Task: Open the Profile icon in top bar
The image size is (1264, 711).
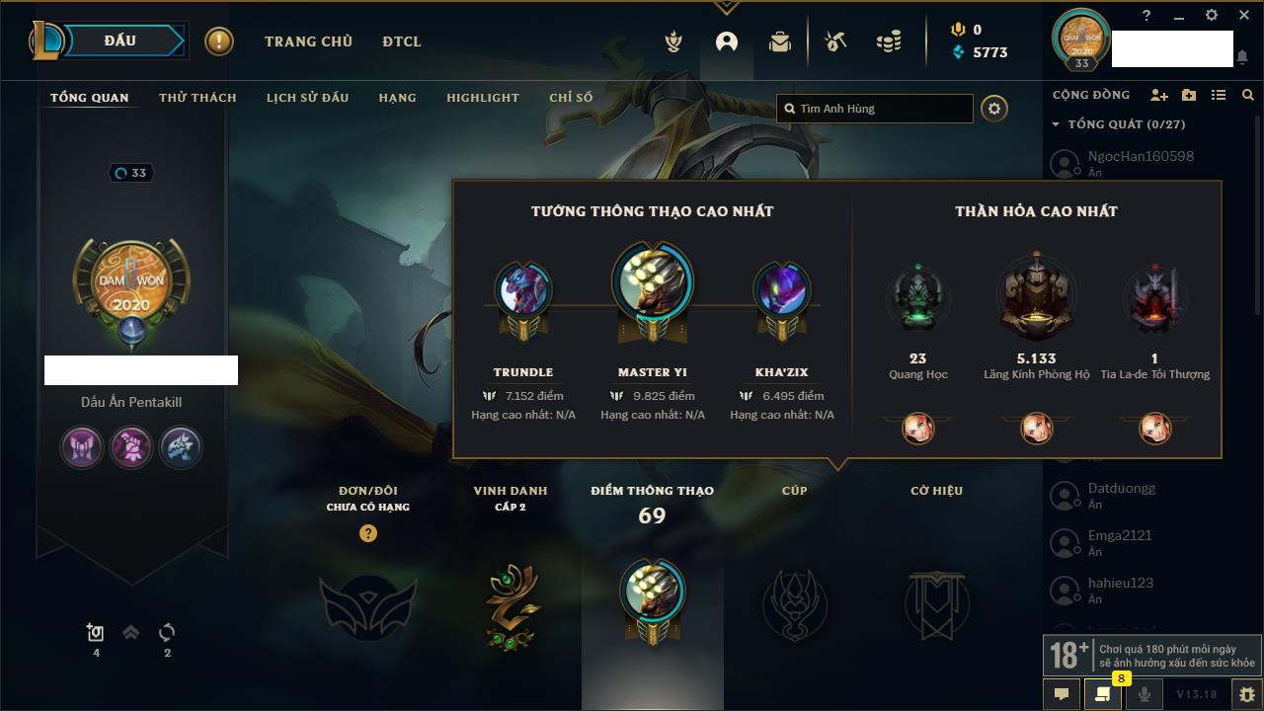Action: (727, 41)
